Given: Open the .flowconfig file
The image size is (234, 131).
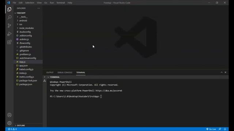Looking at the screenshot, I should pos(28,43).
